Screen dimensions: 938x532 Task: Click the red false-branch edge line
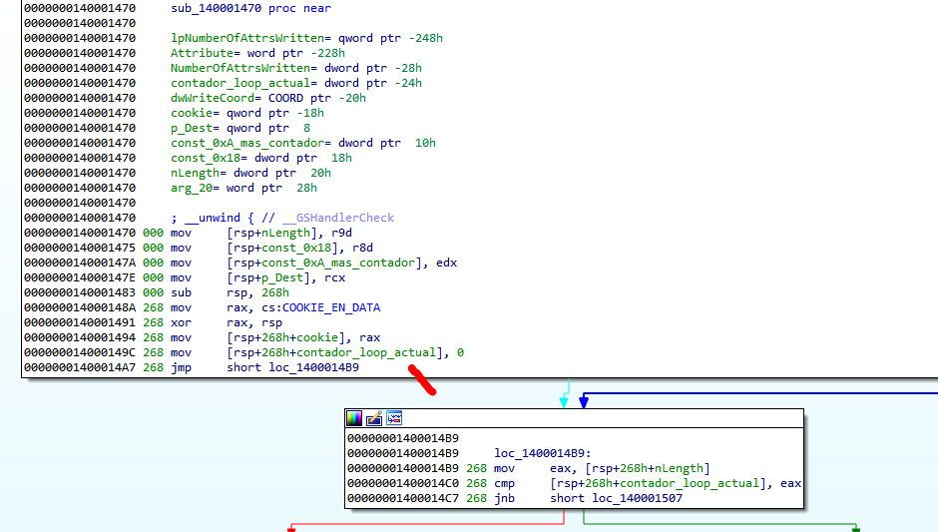coord(419,523)
